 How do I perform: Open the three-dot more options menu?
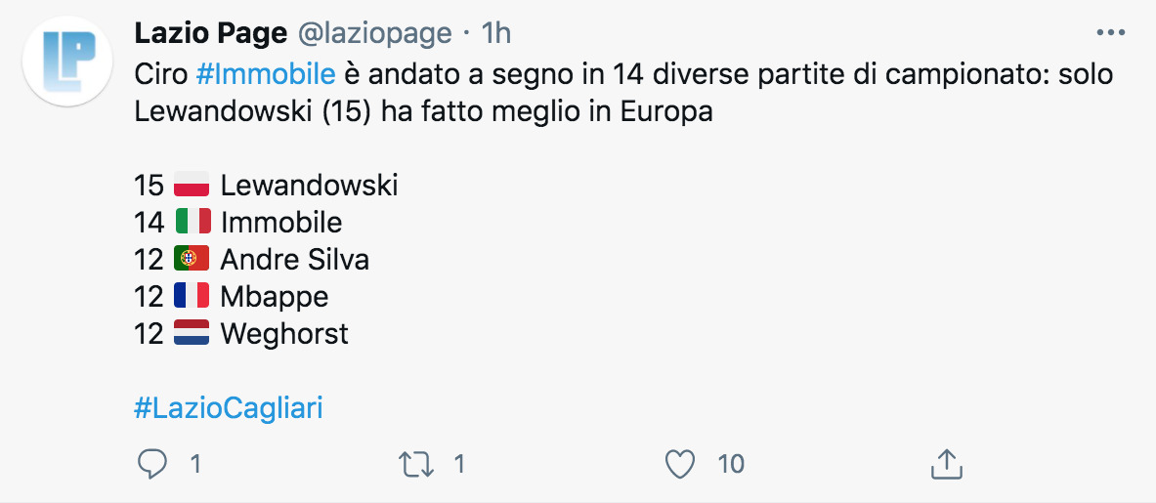click(x=1111, y=32)
